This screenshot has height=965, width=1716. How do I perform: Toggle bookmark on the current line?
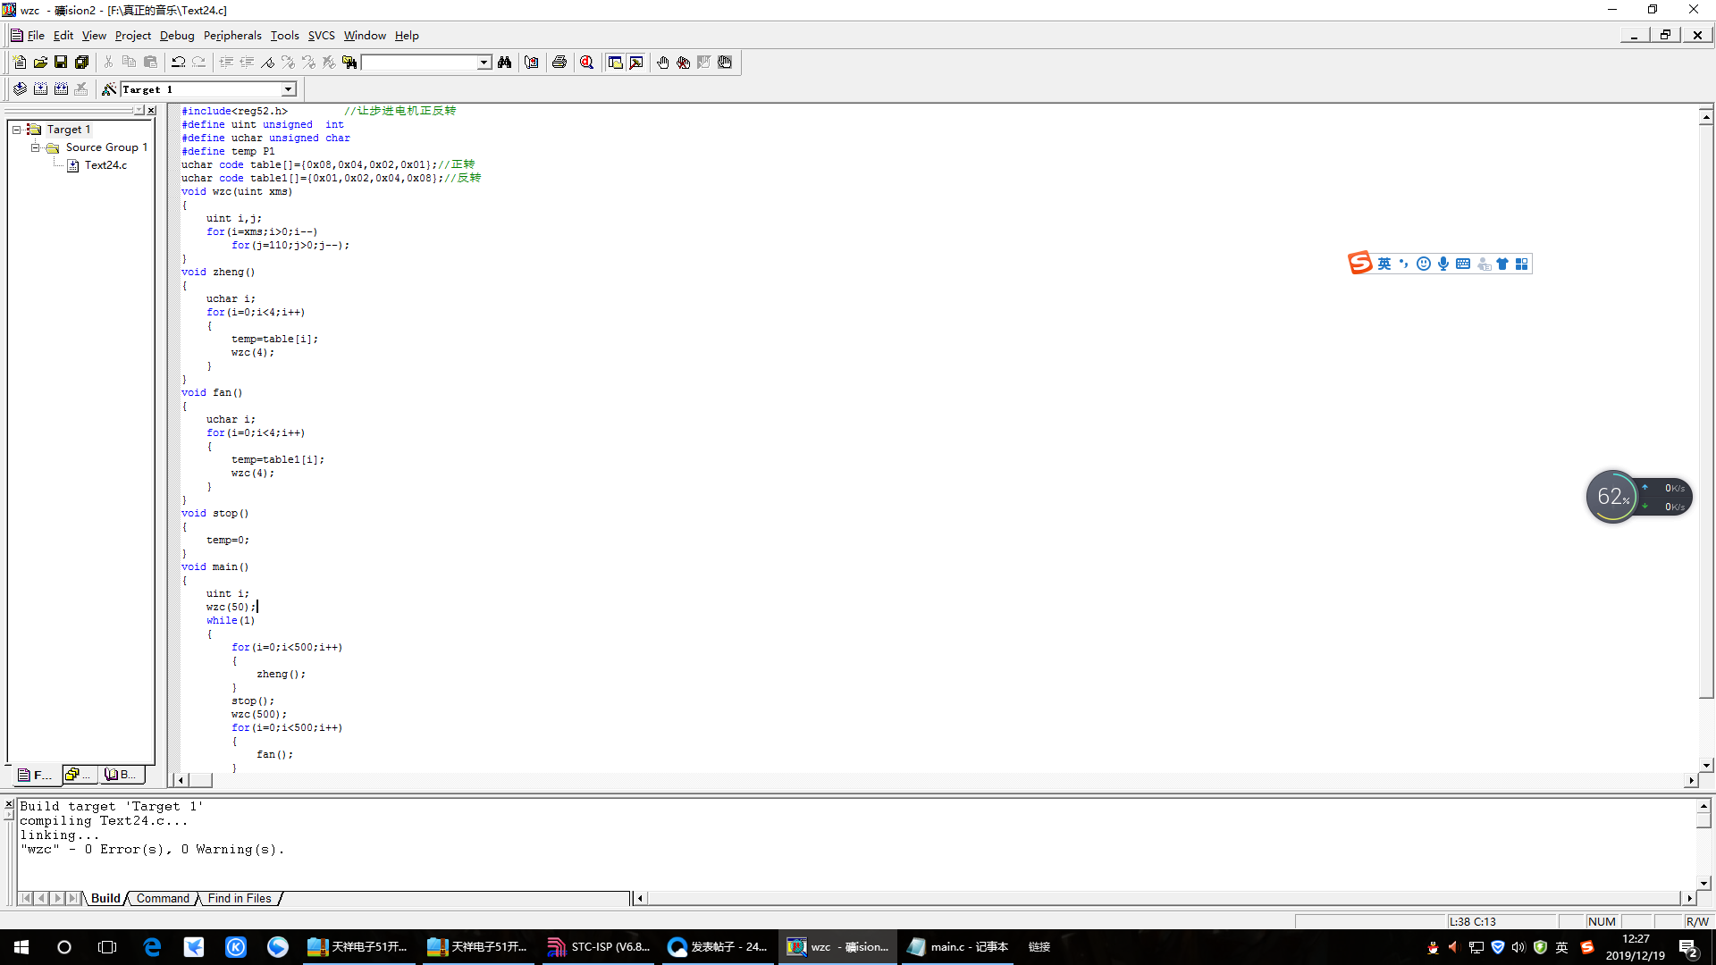coord(267,62)
